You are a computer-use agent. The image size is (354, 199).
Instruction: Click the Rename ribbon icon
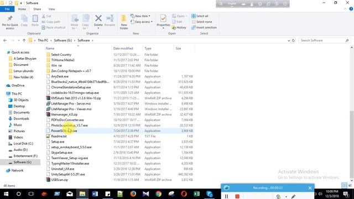point(110,21)
